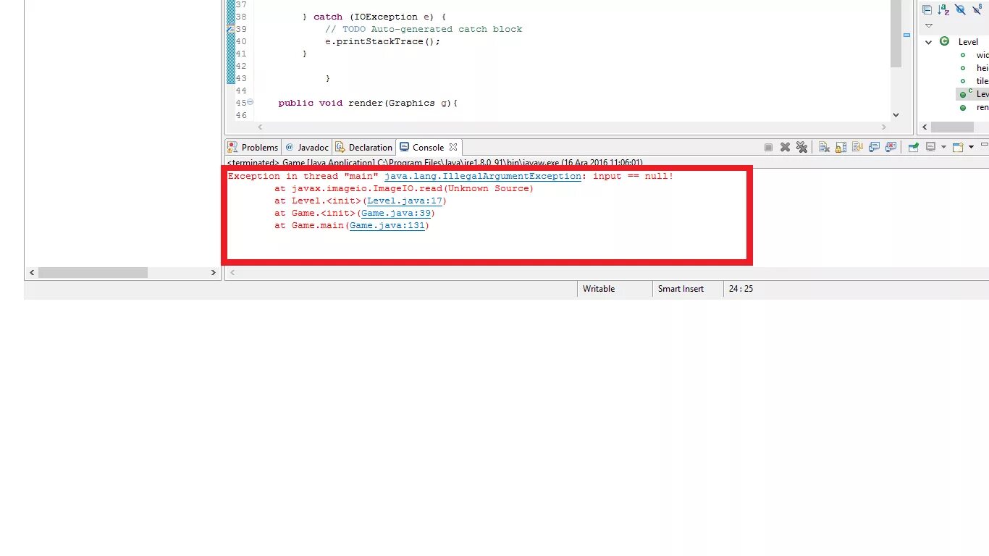Open java.lang.IllegalArgumentException link
This screenshot has height=556, width=989.
[x=483, y=177]
